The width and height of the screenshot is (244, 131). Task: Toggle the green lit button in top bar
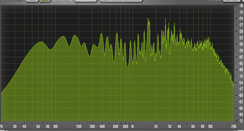pyautogui.click(x=45, y=1)
